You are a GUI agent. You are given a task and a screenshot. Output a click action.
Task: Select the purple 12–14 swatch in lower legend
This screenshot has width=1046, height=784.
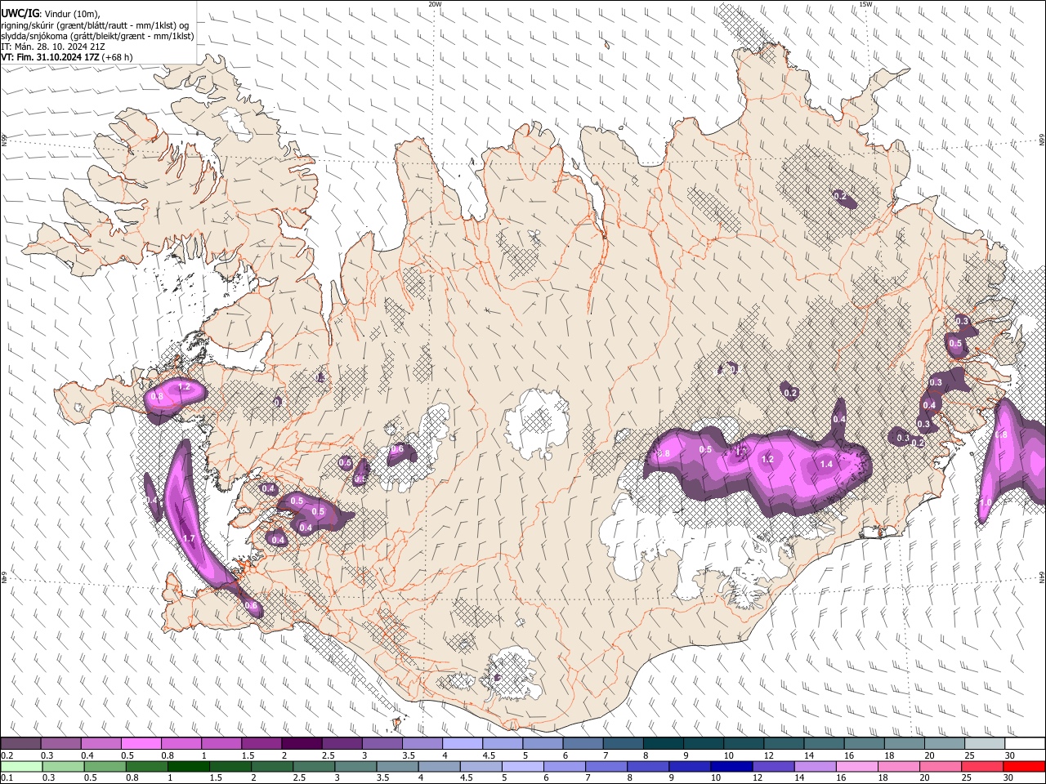(x=773, y=766)
